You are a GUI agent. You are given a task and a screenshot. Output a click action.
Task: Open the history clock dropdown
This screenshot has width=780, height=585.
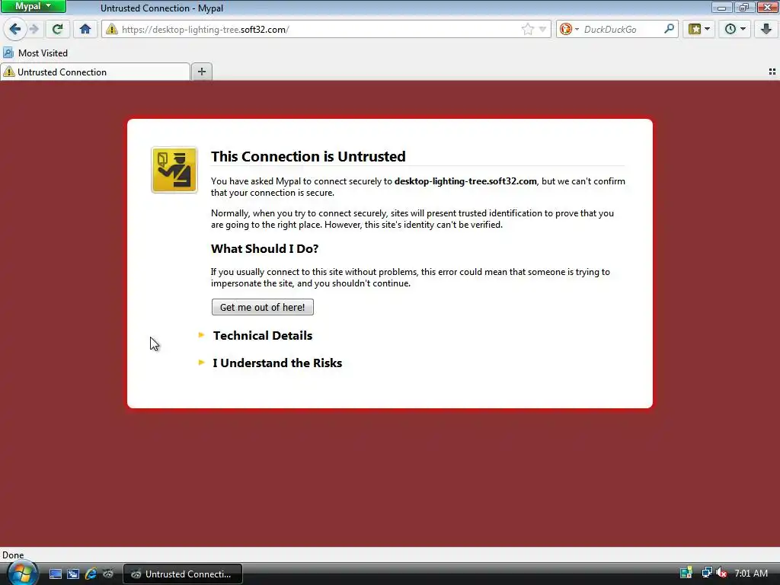click(735, 29)
